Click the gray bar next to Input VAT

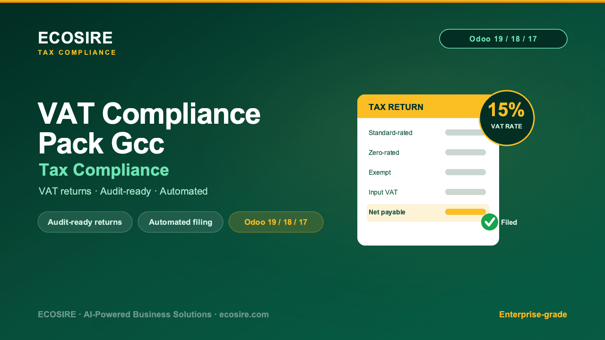pos(466,192)
